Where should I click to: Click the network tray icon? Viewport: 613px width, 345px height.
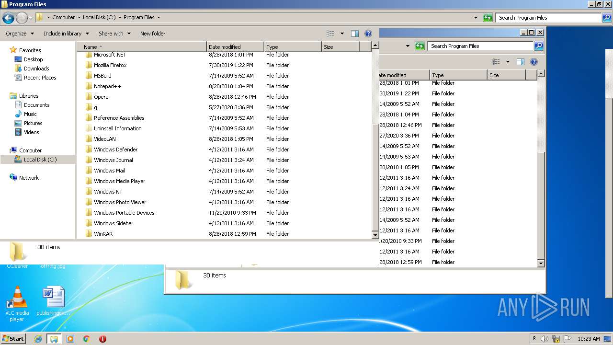coord(556,339)
